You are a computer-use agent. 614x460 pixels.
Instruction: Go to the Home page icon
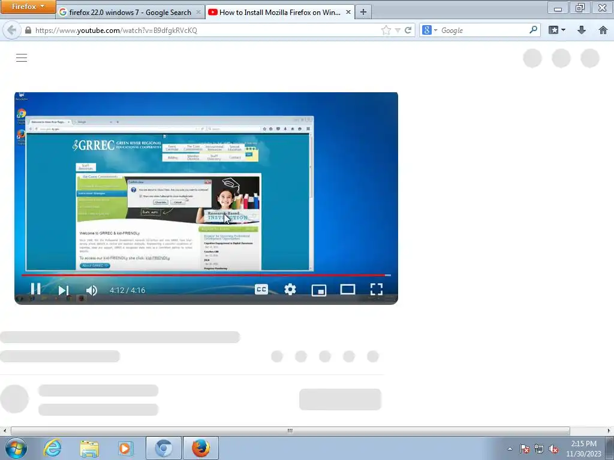point(603,30)
